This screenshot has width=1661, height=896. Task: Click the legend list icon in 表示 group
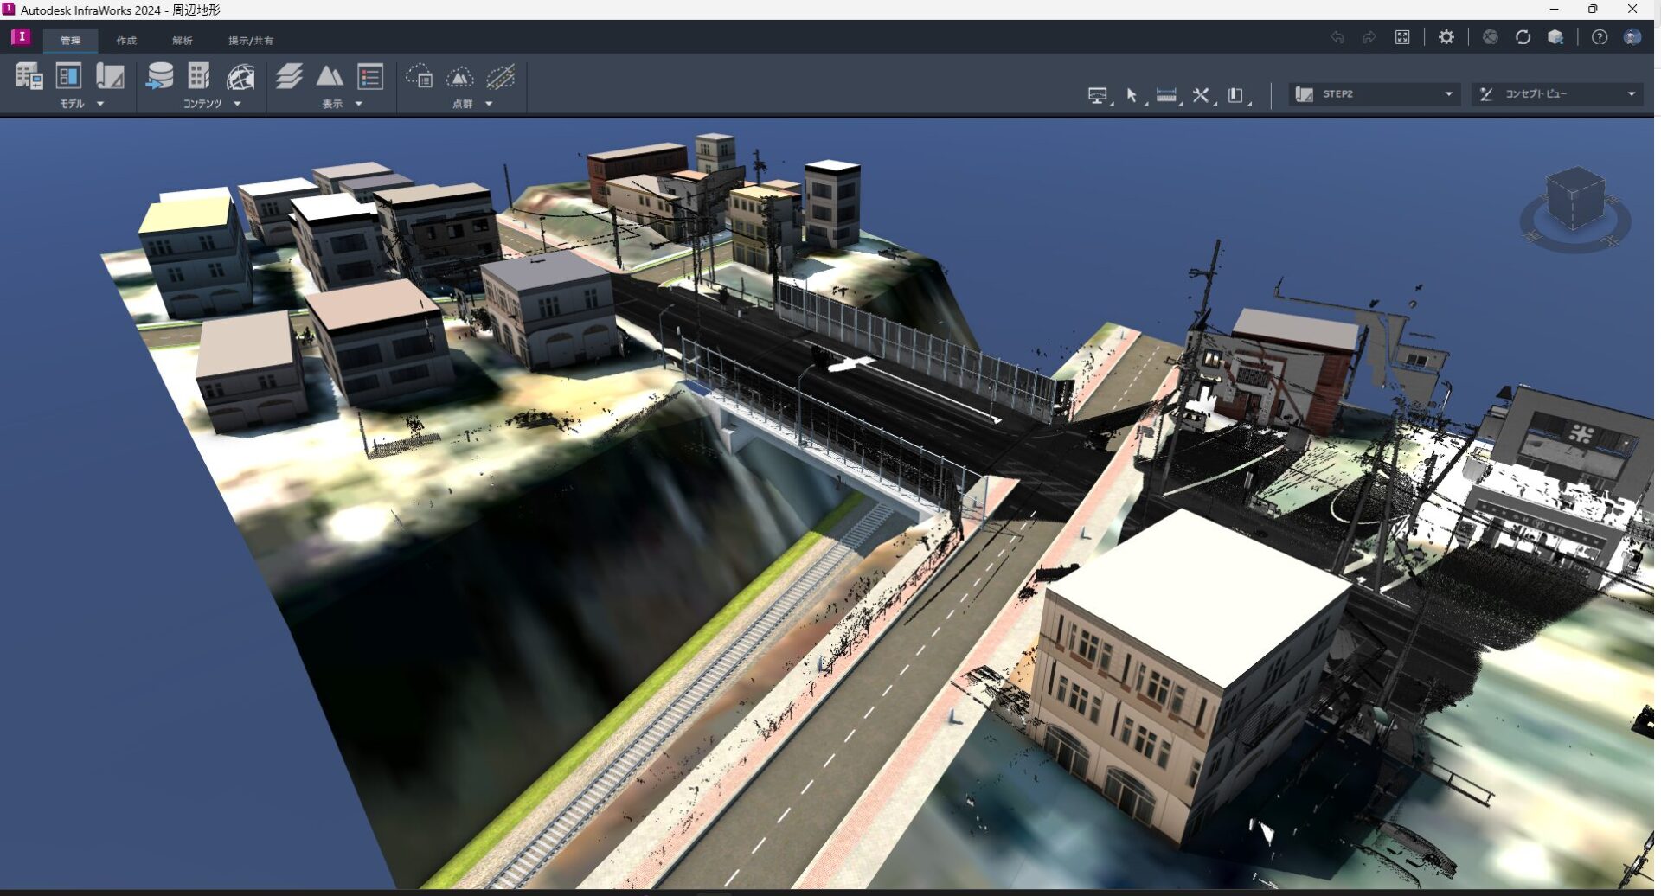pyautogui.click(x=370, y=77)
